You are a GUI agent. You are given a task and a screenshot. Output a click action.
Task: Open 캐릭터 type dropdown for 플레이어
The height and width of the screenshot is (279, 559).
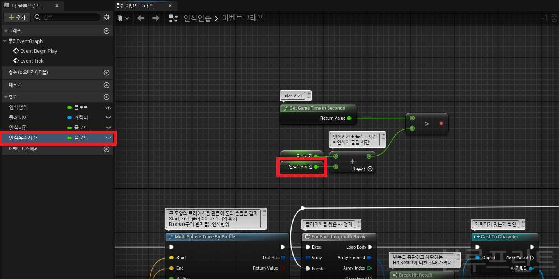pos(78,117)
